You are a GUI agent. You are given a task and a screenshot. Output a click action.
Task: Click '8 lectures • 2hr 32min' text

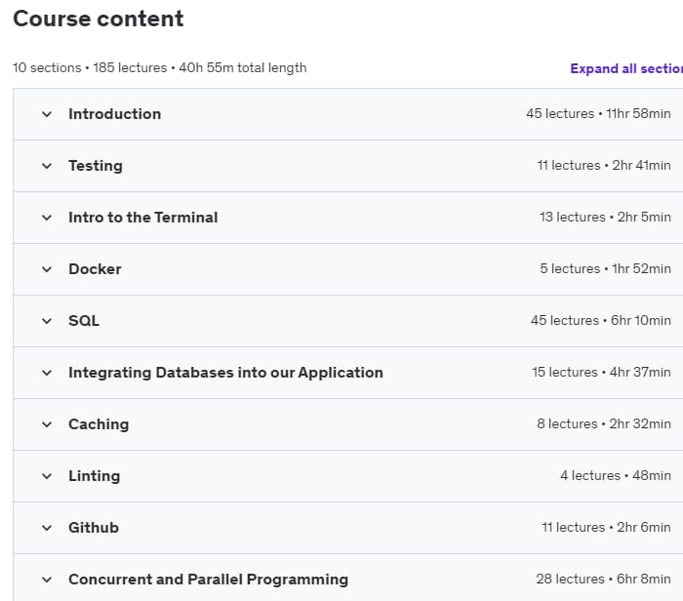(x=604, y=423)
